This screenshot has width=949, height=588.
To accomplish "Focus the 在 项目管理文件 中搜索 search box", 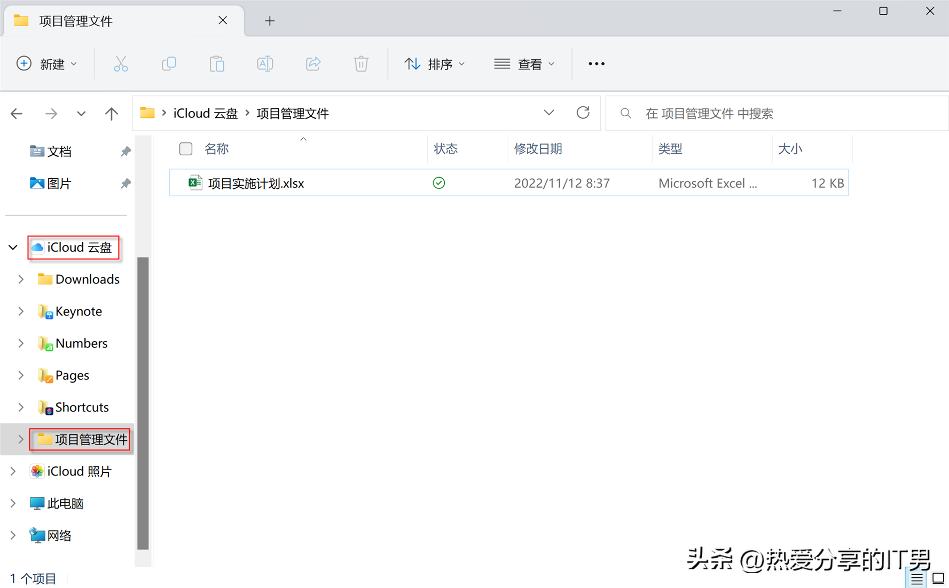I will pyautogui.click(x=777, y=113).
